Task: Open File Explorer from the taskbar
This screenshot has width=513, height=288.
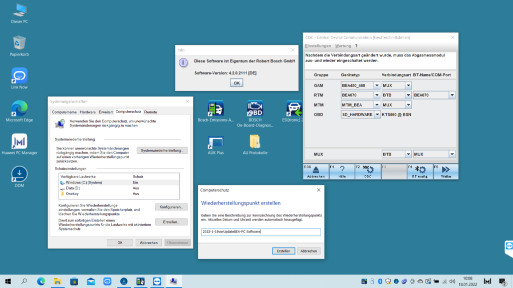Action: click(58, 281)
